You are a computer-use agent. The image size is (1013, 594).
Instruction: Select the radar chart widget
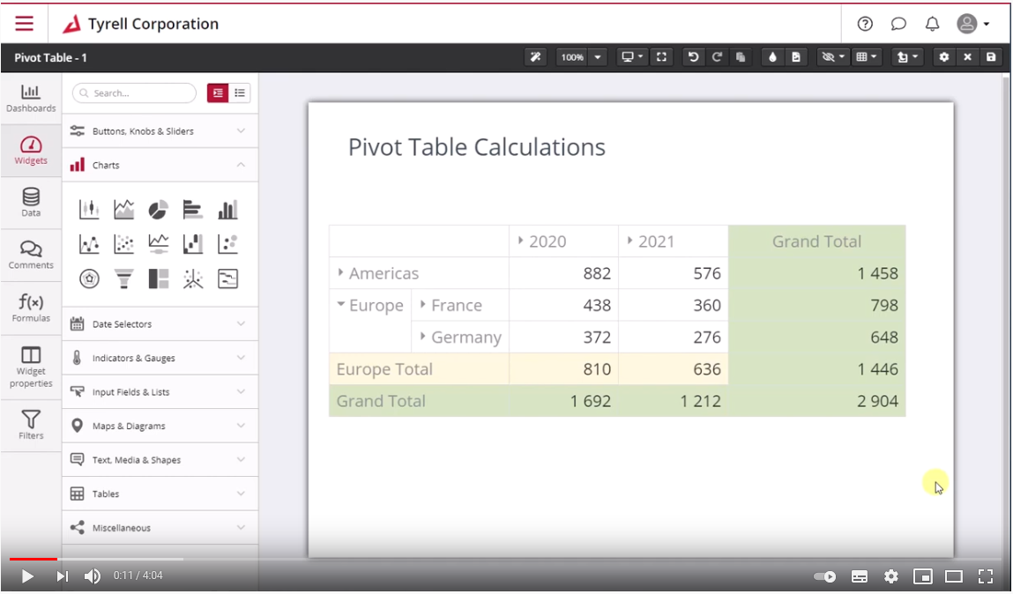coord(89,278)
